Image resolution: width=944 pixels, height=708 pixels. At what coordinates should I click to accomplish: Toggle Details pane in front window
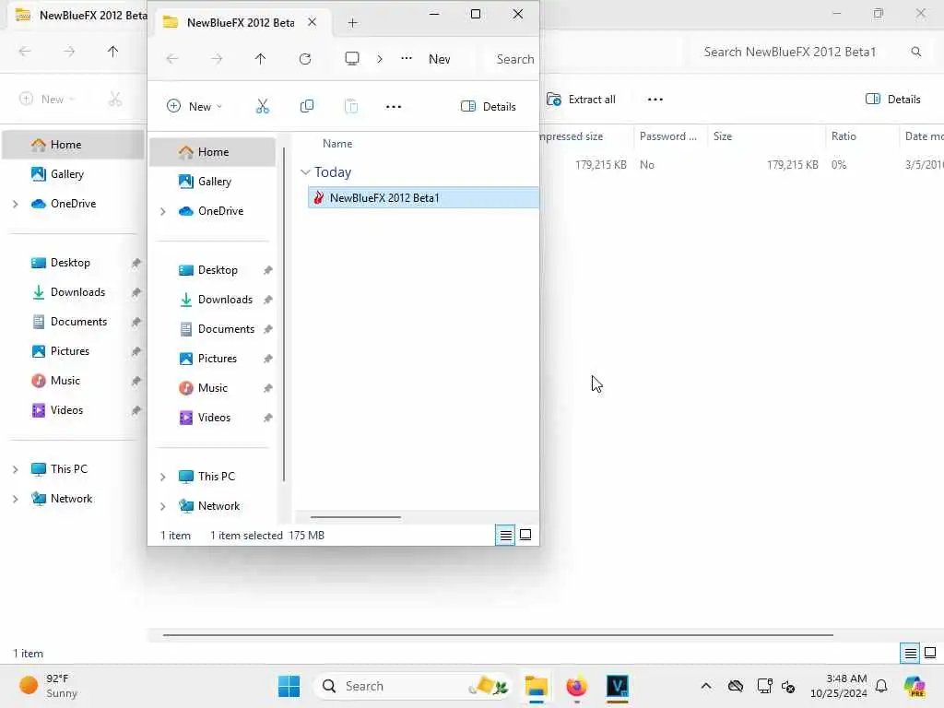(489, 107)
